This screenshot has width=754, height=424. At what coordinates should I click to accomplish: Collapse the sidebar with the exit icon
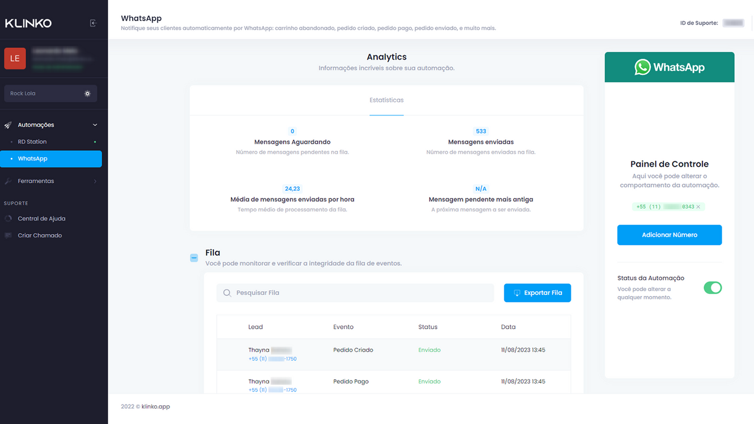coord(93,23)
